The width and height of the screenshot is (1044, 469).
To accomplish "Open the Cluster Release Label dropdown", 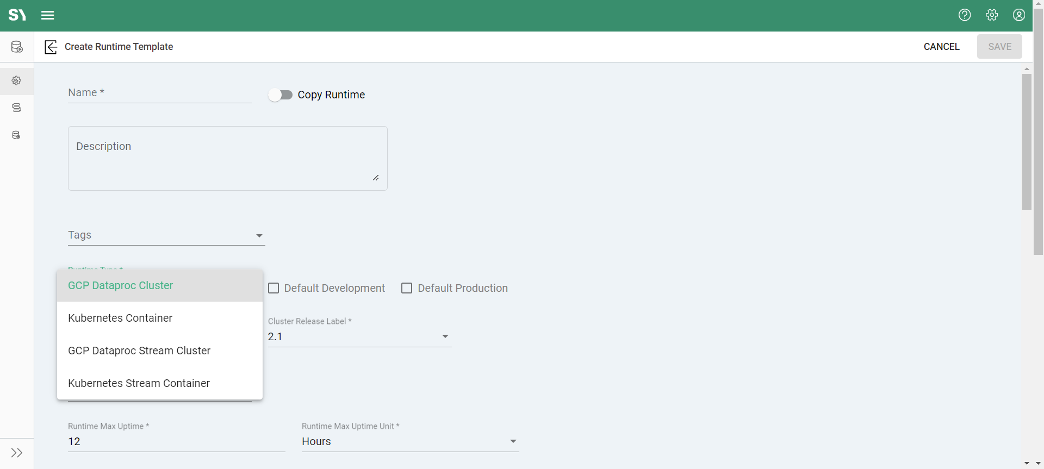I will click(x=445, y=336).
